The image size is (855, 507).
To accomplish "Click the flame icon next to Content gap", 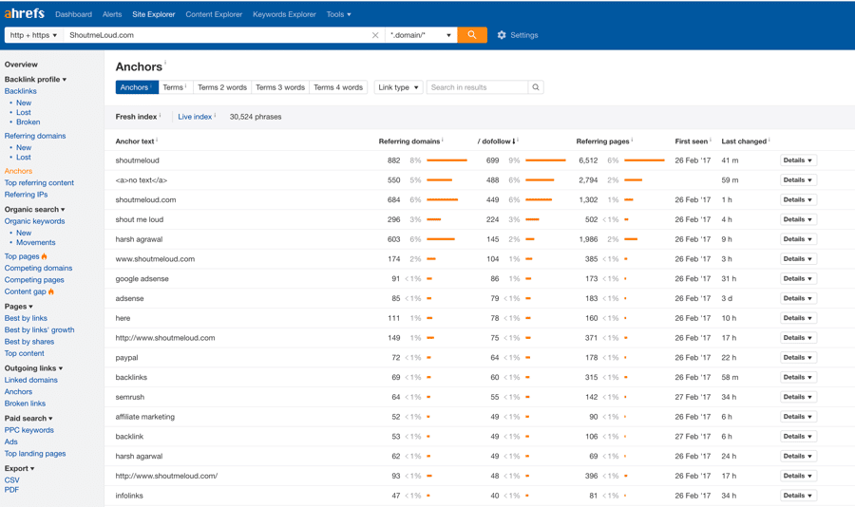I will coord(51,291).
